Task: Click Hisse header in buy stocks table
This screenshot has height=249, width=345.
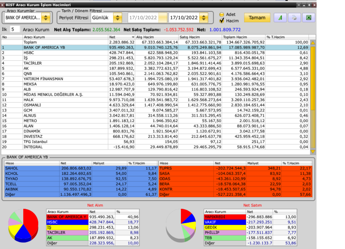Action: click(x=32, y=163)
